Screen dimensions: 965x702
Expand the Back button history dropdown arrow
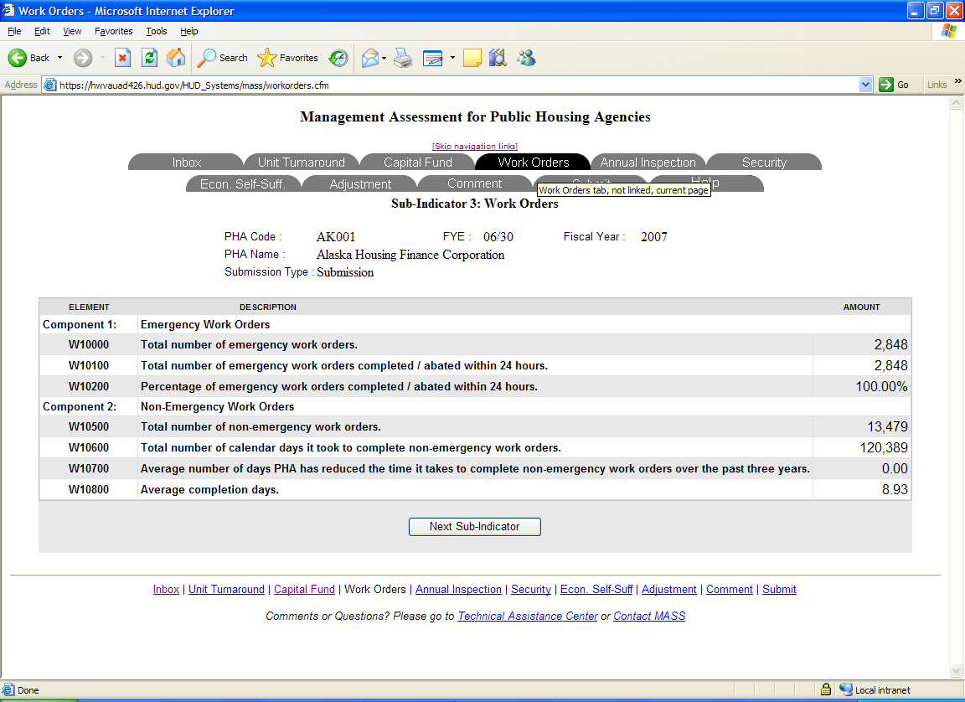point(59,58)
